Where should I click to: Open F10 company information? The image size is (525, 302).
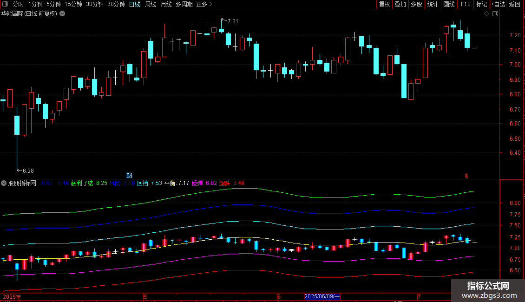(x=466, y=4)
